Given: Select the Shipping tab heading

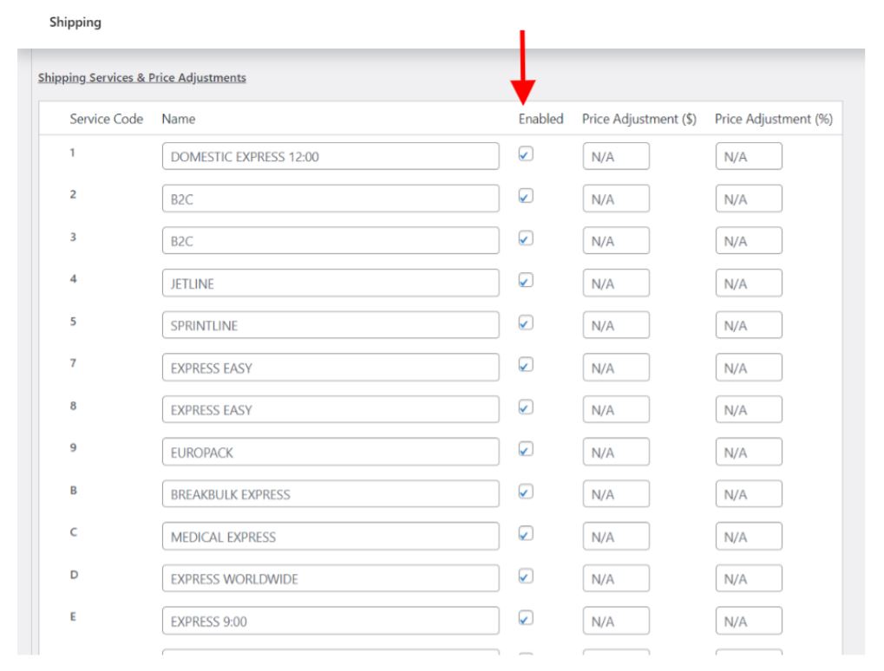Looking at the screenshot, I should point(75,22).
